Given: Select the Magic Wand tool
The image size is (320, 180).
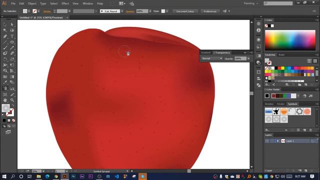Looking at the screenshot, I should click(x=5, y=30).
